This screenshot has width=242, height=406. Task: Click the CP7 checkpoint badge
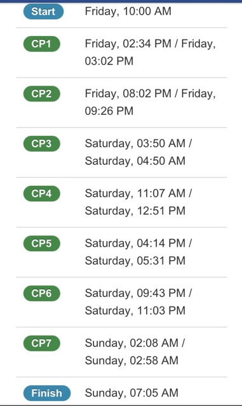pos(42,343)
